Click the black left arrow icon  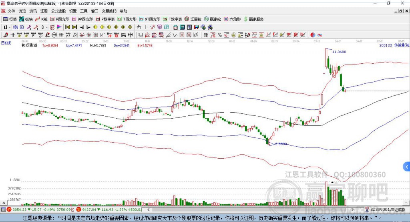coord(82,27)
